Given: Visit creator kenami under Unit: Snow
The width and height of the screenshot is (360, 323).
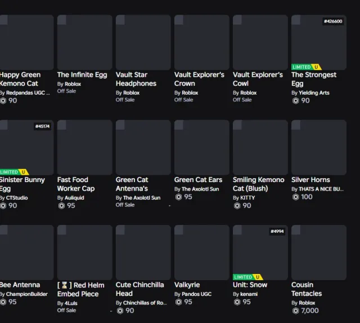Looking at the screenshot, I should [249, 294].
